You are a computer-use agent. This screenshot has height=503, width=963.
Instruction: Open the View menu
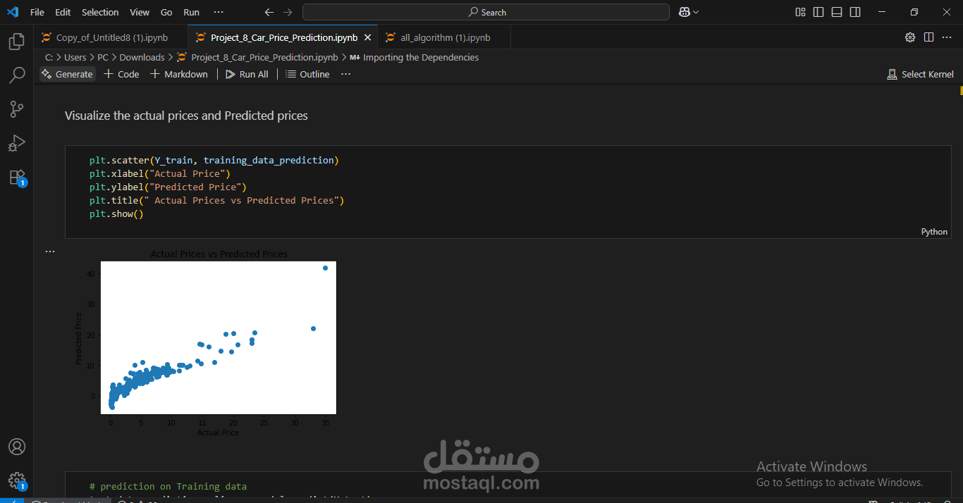pos(140,12)
